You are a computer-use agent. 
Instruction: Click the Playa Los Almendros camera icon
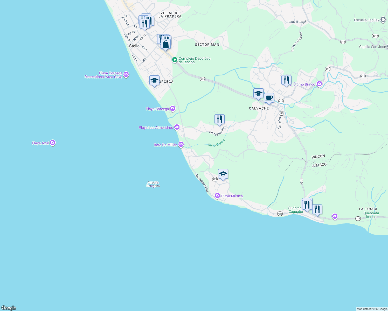(x=177, y=127)
